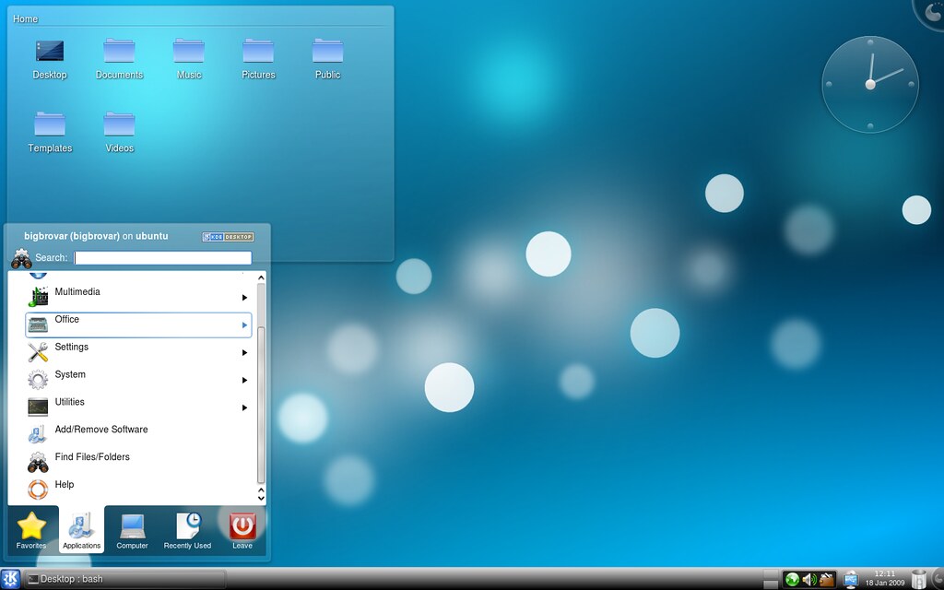
Task: Expand the System submenu arrow
Action: point(244,380)
